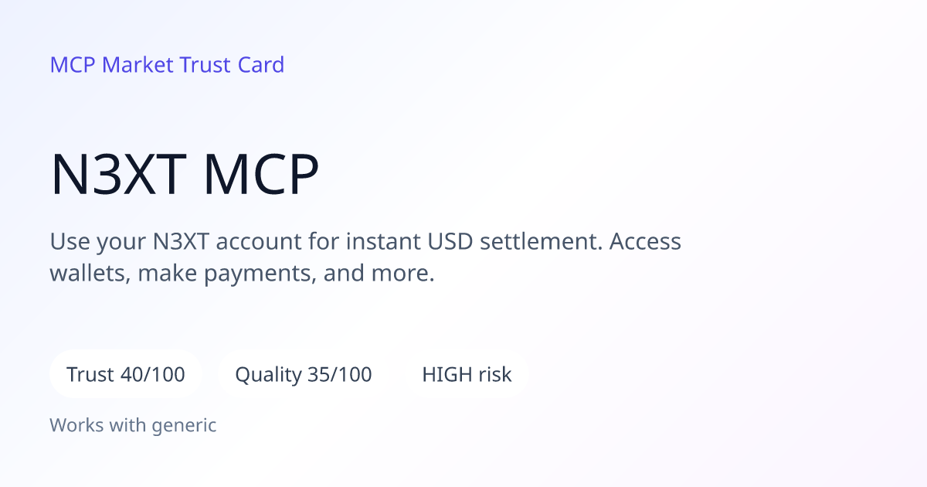Click the 35/100 quality score value
Image resolution: width=927 pixels, height=487 pixels.
click(x=340, y=375)
